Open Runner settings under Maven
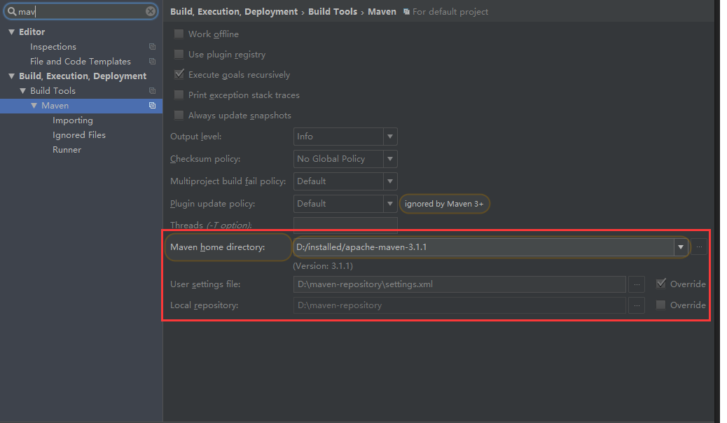This screenshot has height=423, width=727. [x=67, y=150]
